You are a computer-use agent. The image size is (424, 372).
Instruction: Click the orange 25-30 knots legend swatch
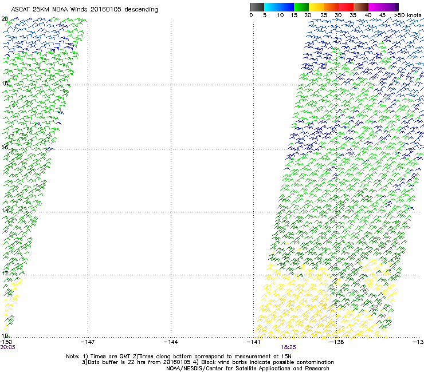coord(331,7)
